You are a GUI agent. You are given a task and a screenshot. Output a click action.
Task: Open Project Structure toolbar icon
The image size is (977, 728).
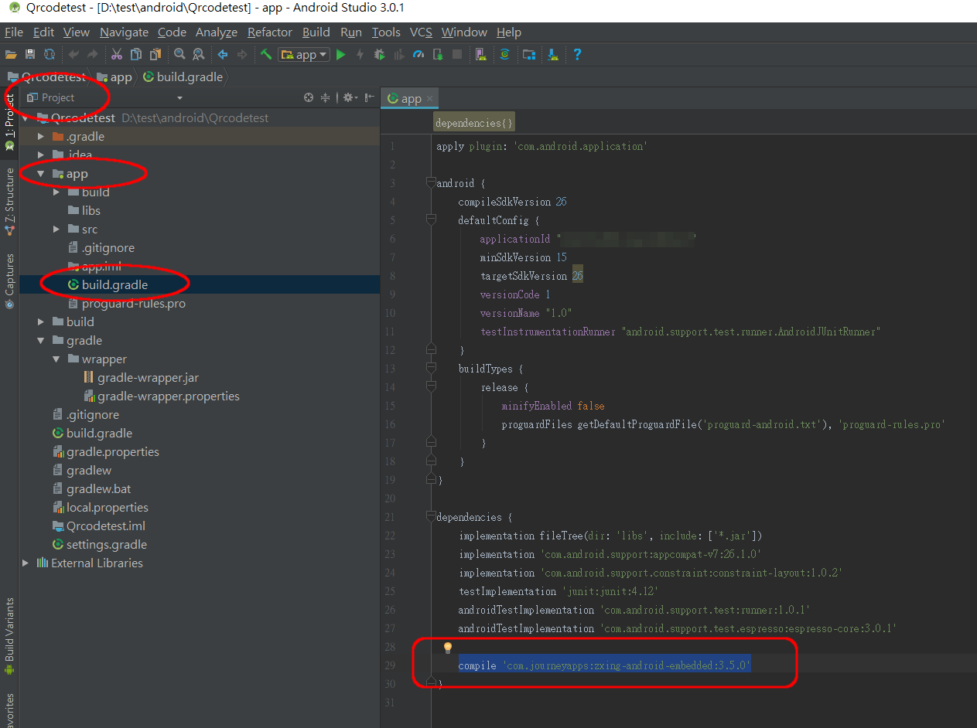coord(529,54)
